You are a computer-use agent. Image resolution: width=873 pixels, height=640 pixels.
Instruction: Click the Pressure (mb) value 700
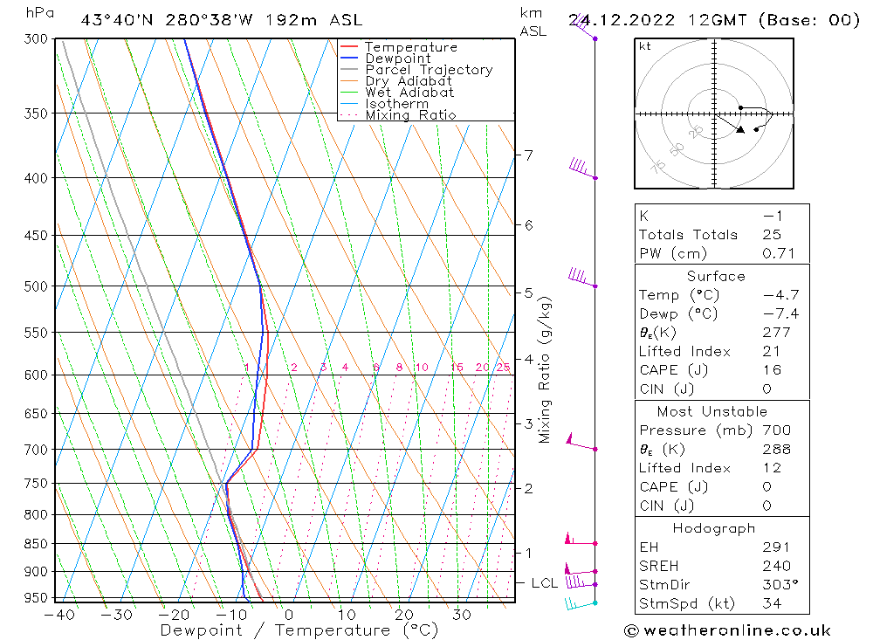click(x=776, y=430)
